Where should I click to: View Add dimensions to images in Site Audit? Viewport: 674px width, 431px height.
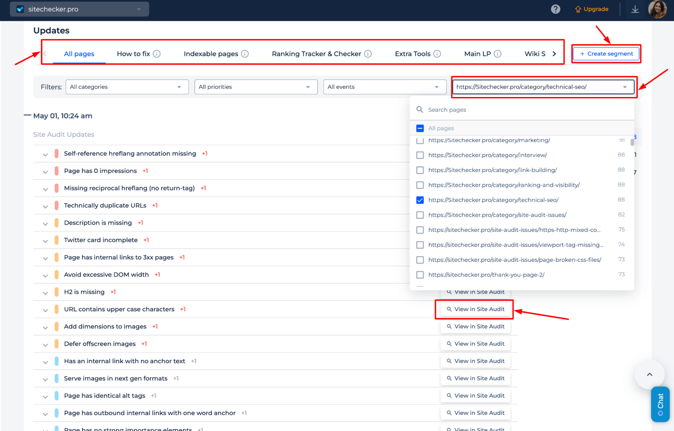475,327
